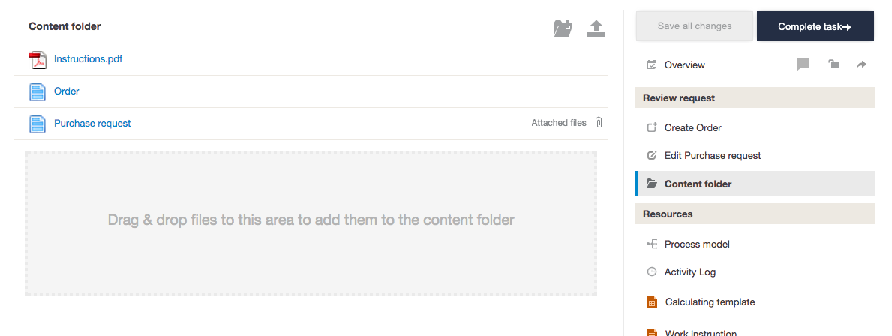
Task: Open the Activity Log resource
Action: coord(689,272)
